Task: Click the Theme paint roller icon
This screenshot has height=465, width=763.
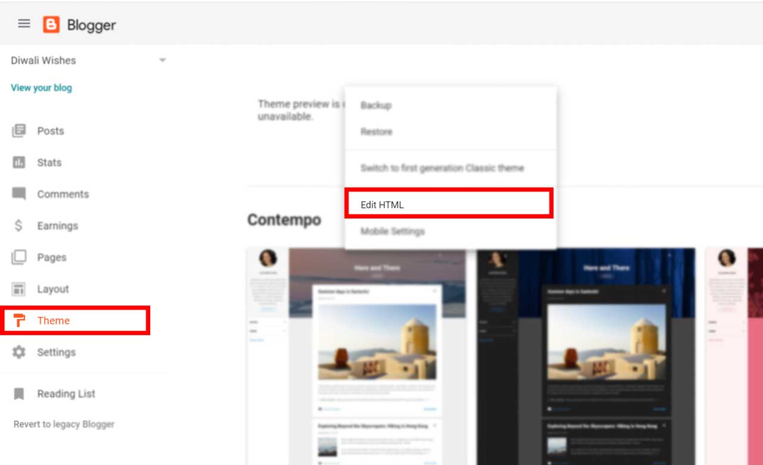Action: tap(19, 320)
